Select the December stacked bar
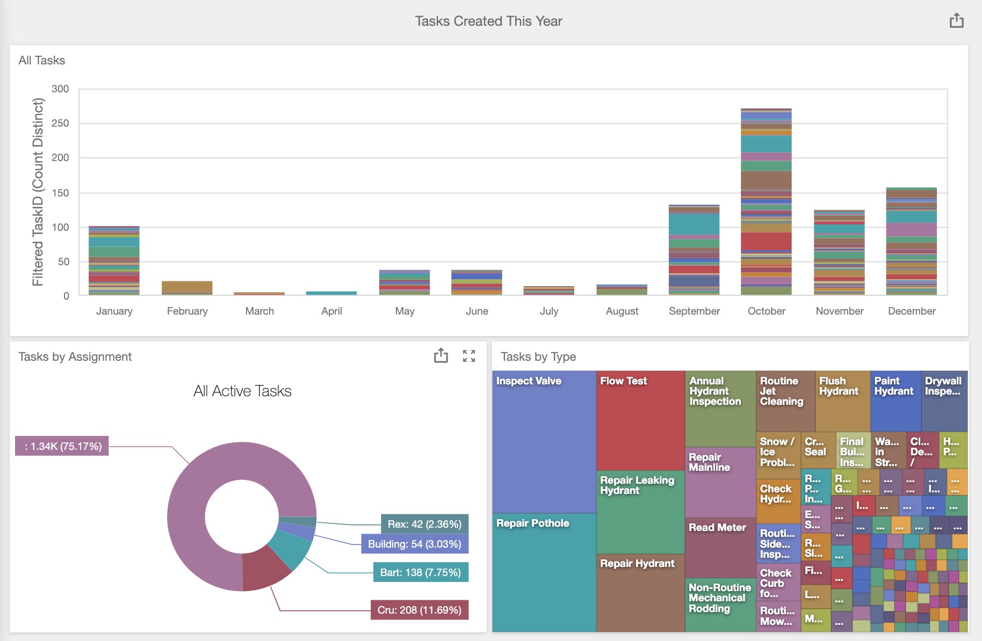Screen dimensions: 982x641 911,241
